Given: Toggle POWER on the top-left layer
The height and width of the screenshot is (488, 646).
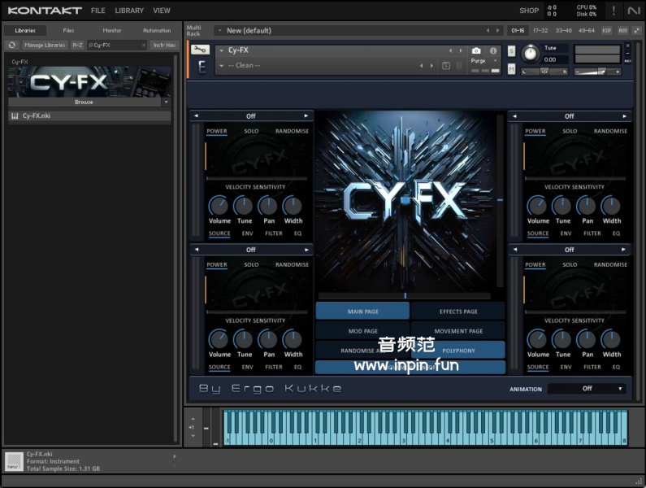Looking at the screenshot, I should tap(217, 131).
